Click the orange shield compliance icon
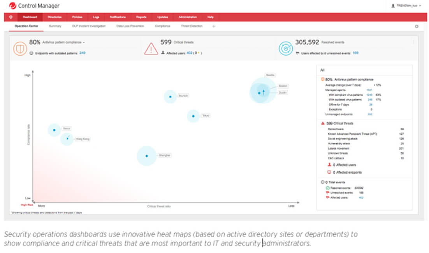The image size is (429, 253). pyautogui.click(x=20, y=49)
